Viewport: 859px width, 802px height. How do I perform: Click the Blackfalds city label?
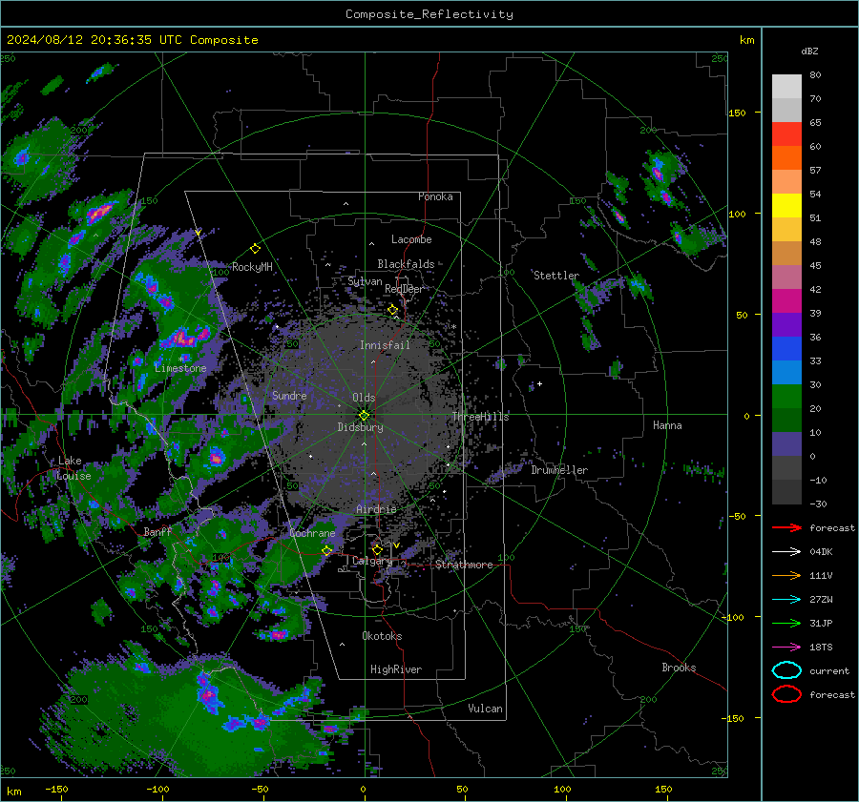coord(406,264)
